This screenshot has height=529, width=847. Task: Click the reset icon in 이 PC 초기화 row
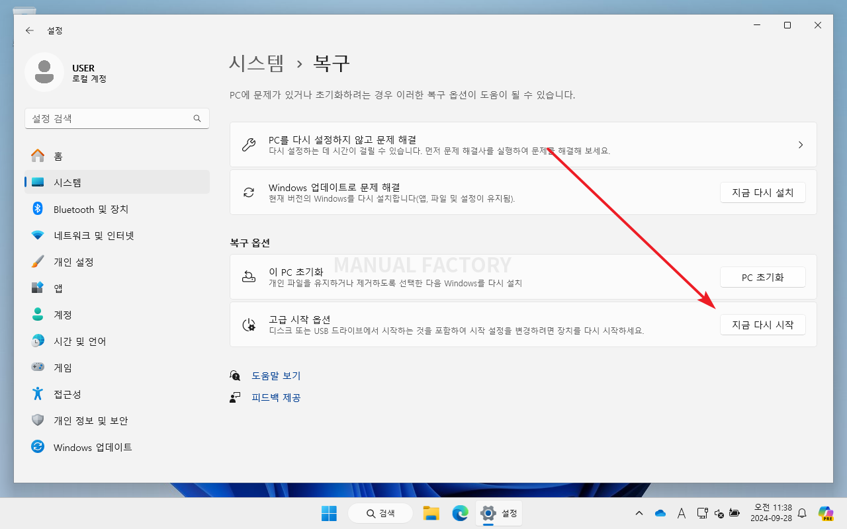(249, 277)
